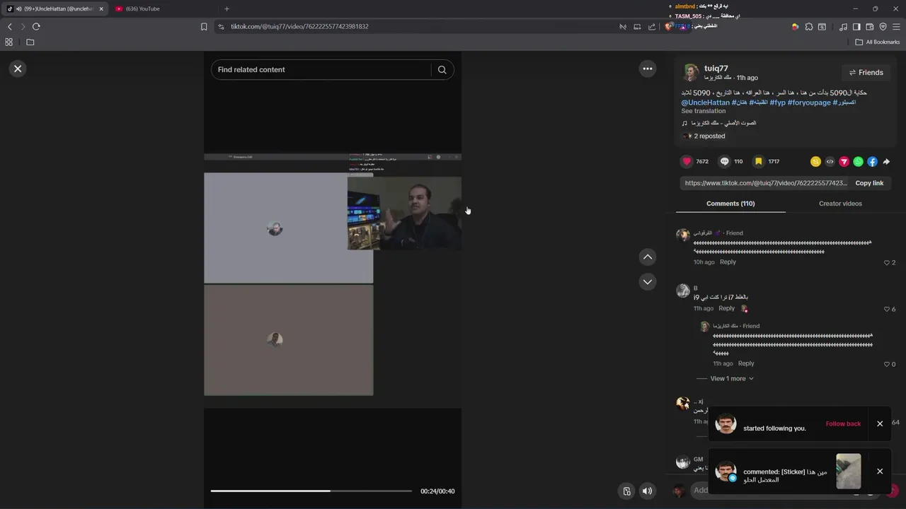Open the browser hamburger main menu
Viewport: 906px width, 509px height.
[896, 26]
